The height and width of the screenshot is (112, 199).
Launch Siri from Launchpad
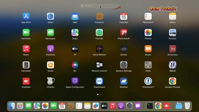[75, 65]
